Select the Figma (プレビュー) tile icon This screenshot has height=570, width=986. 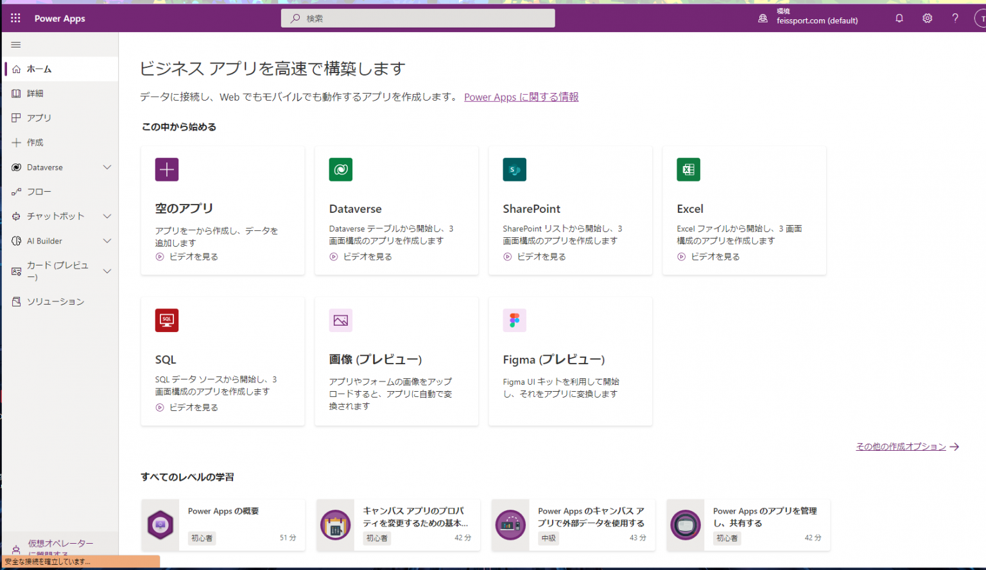(514, 320)
